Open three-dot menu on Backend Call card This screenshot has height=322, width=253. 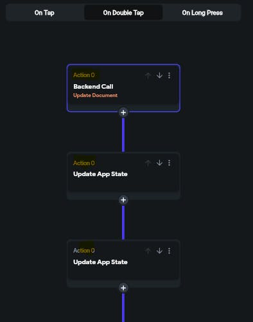point(169,75)
